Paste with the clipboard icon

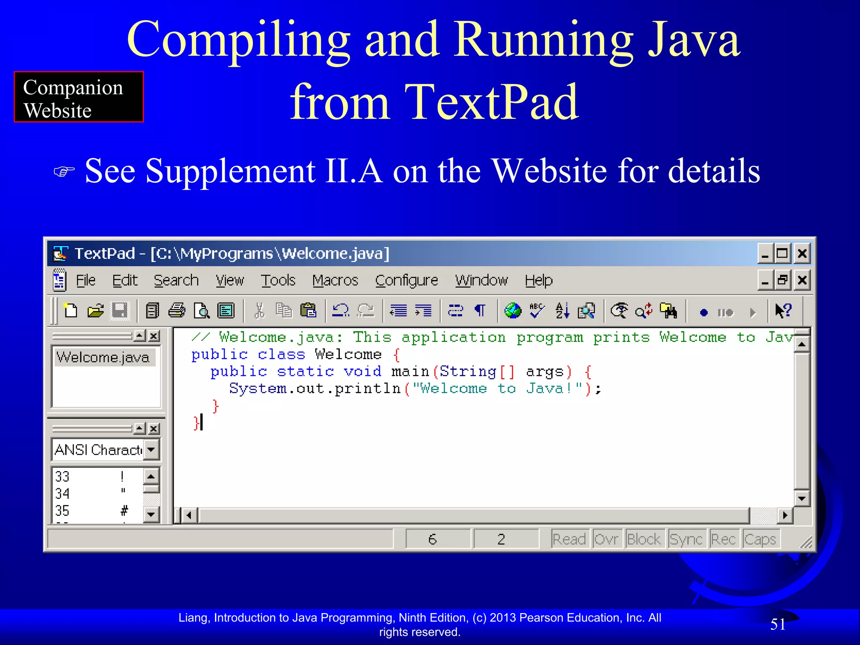[x=309, y=311]
